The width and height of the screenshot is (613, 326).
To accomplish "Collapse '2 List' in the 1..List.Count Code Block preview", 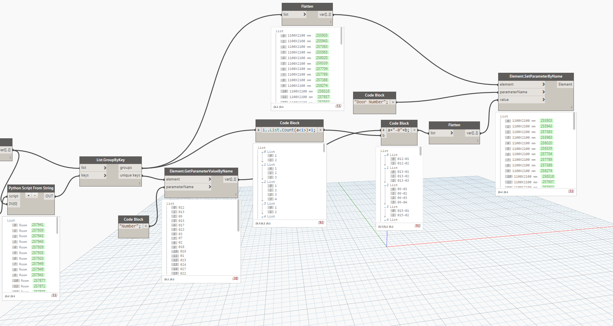I will click(x=262, y=182).
